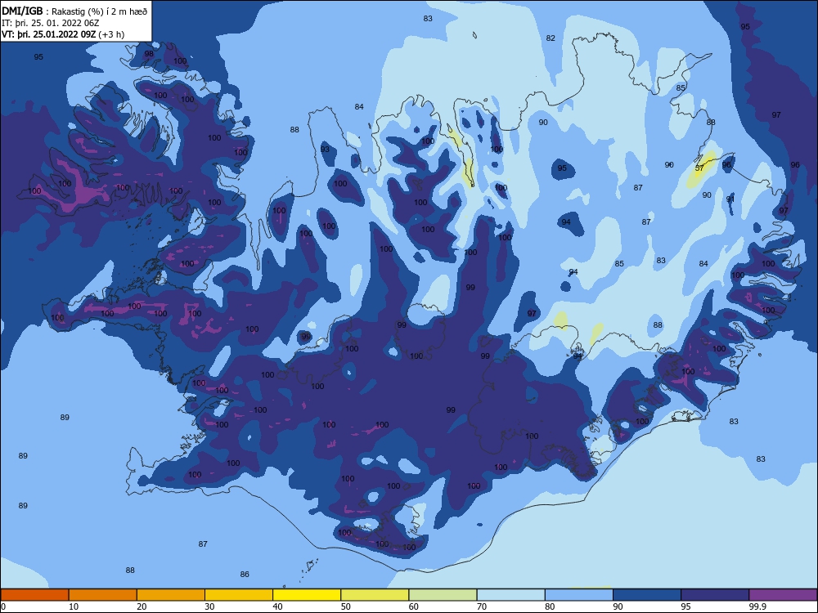Click the legend scale label '40'
Screen dimensions: 818x613
(x=278, y=606)
